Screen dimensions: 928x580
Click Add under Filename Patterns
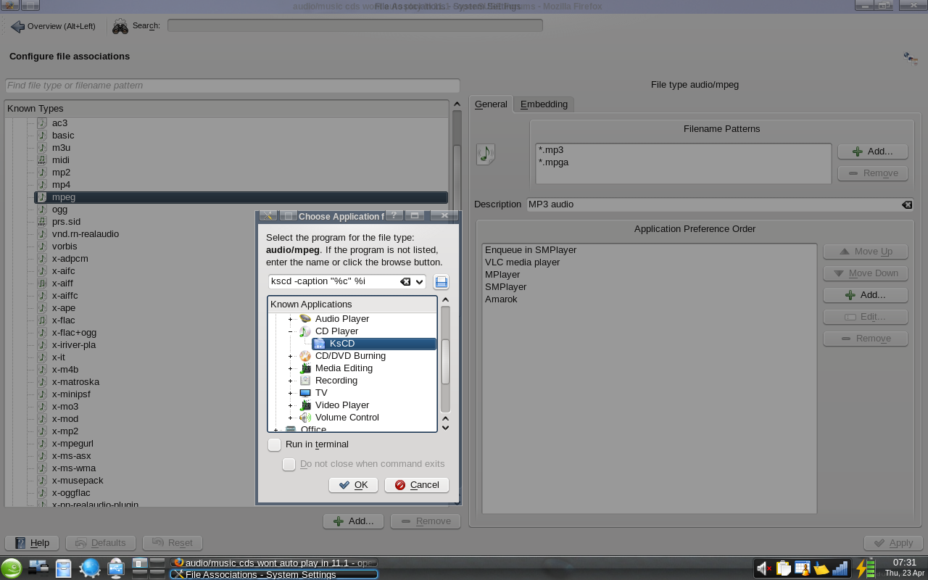tap(873, 152)
